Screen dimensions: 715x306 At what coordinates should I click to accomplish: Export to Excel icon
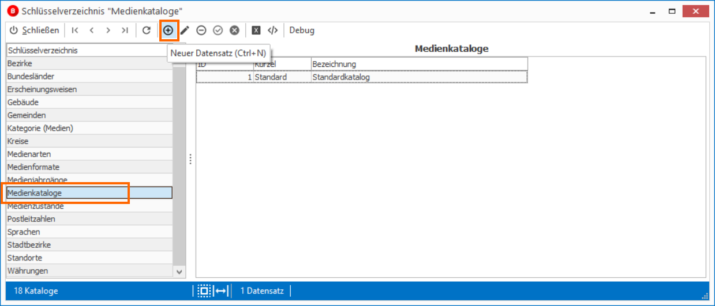[x=256, y=30]
